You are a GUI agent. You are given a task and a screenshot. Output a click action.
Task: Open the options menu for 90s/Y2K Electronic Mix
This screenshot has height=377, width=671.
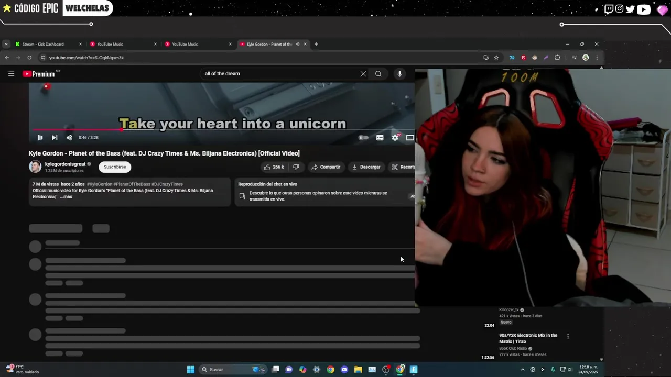[x=568, y=336]
